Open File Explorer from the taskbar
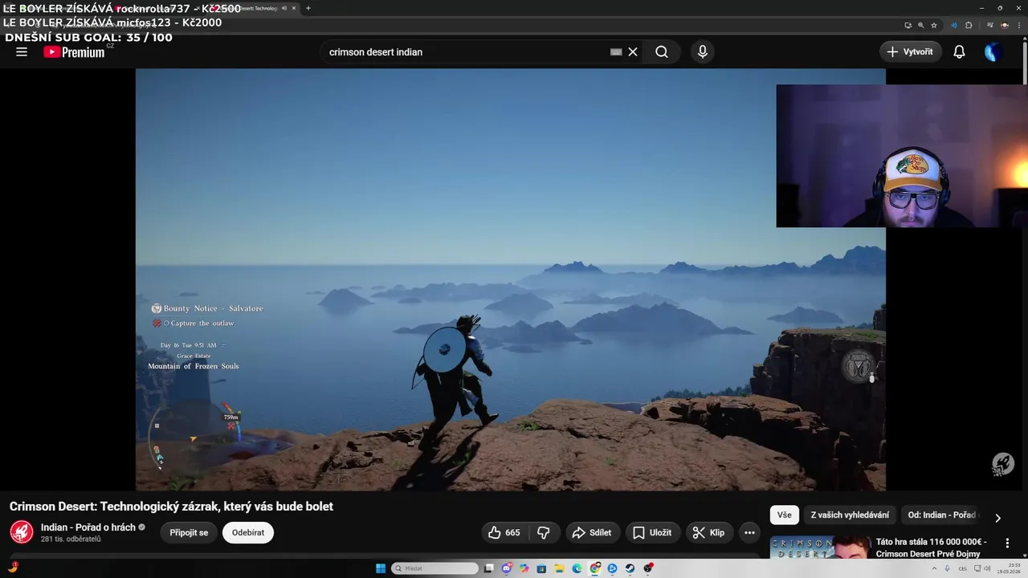This screenshot has width=1028, height=578. (560, 568)
